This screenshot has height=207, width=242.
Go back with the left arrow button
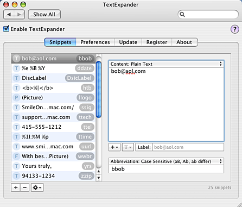(x=9, y=14)
